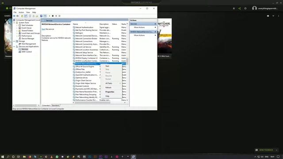Screen dimensions: 283x159
Task: Open the File menu
Action: click(x=15, y=12)
